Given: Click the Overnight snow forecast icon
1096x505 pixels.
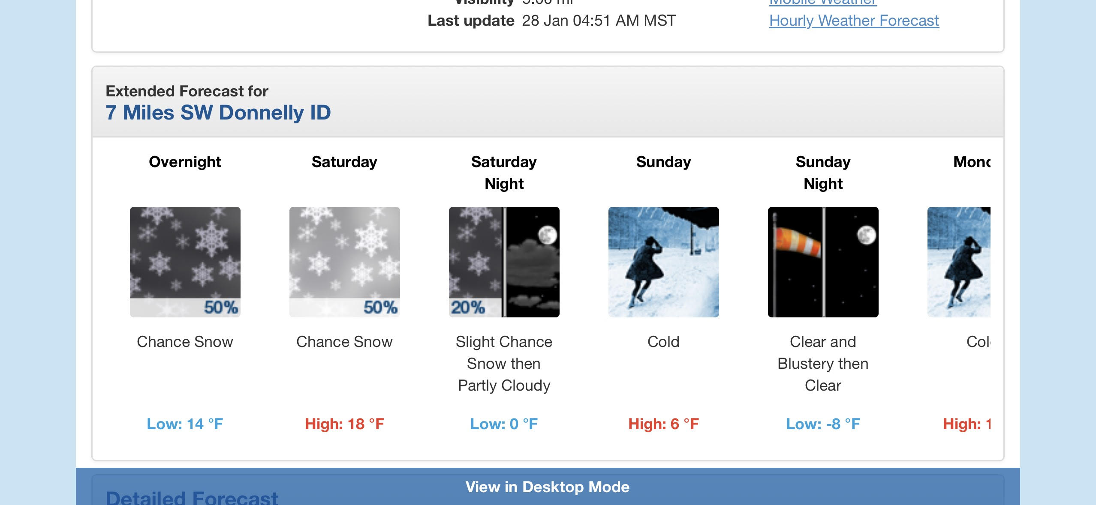Looking at the screenshot, I should tap(185, 262).
